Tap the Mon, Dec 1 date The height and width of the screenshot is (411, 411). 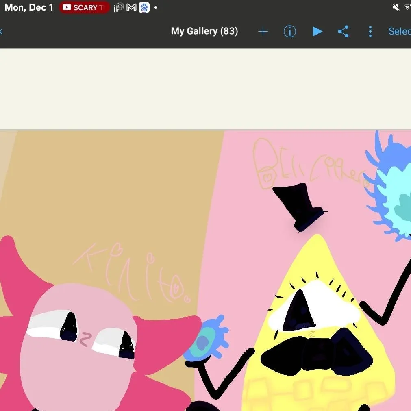point(29,7)
